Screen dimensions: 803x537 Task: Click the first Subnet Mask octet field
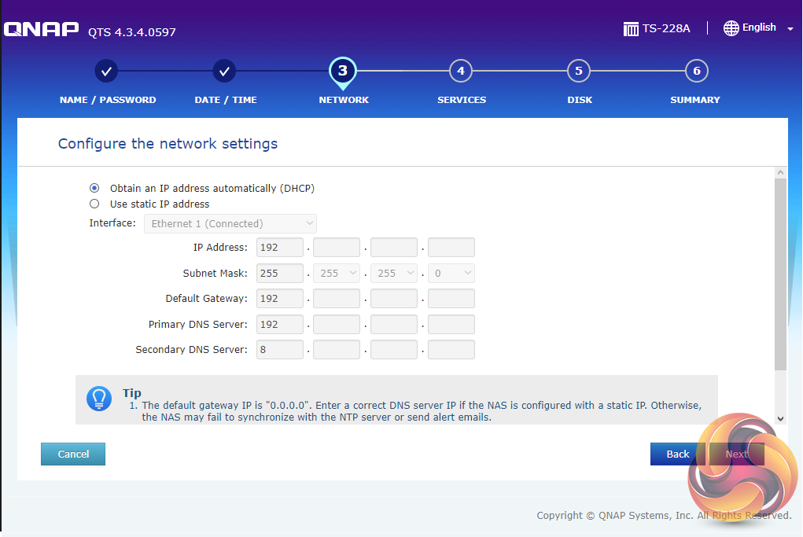[280, 274]
